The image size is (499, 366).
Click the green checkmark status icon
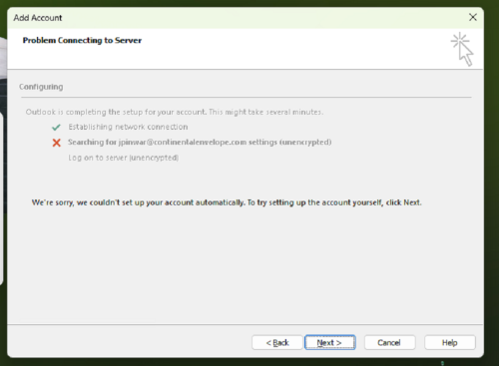pos(56,127)
